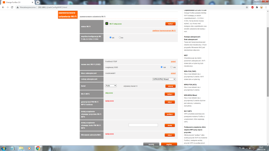Bookmark this page with the star icon

tap(247, 7)
